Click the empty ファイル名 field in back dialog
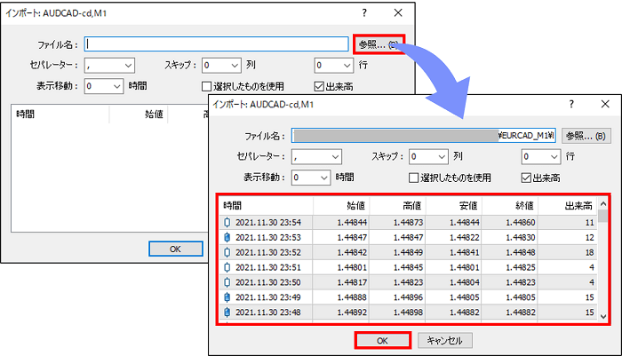 (x=216, y=44)
